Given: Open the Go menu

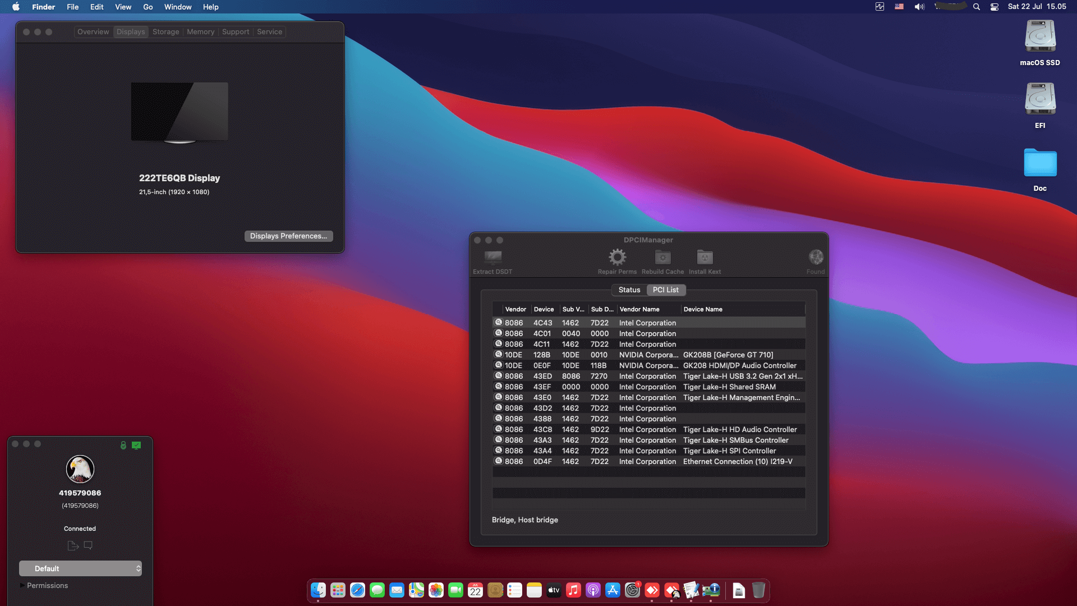Looking at the screenshot, I should [148, 7].
